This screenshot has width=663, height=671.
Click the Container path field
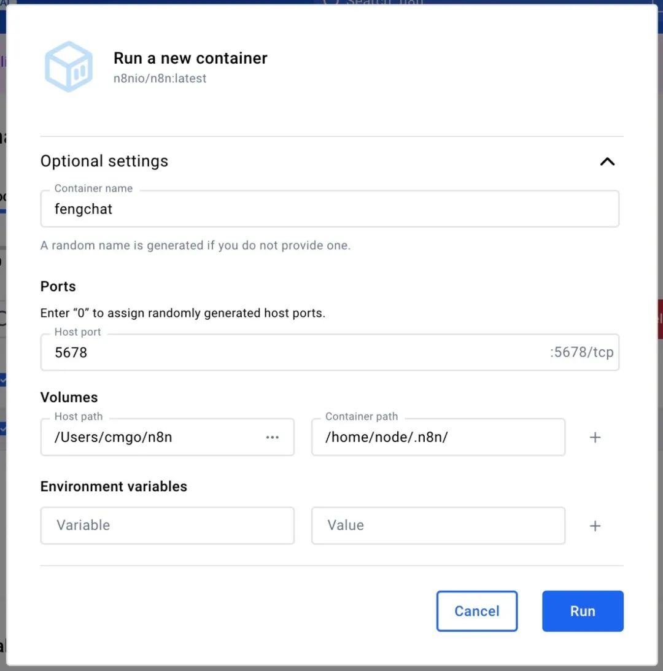pyautogui.click(x=438, y=437)
